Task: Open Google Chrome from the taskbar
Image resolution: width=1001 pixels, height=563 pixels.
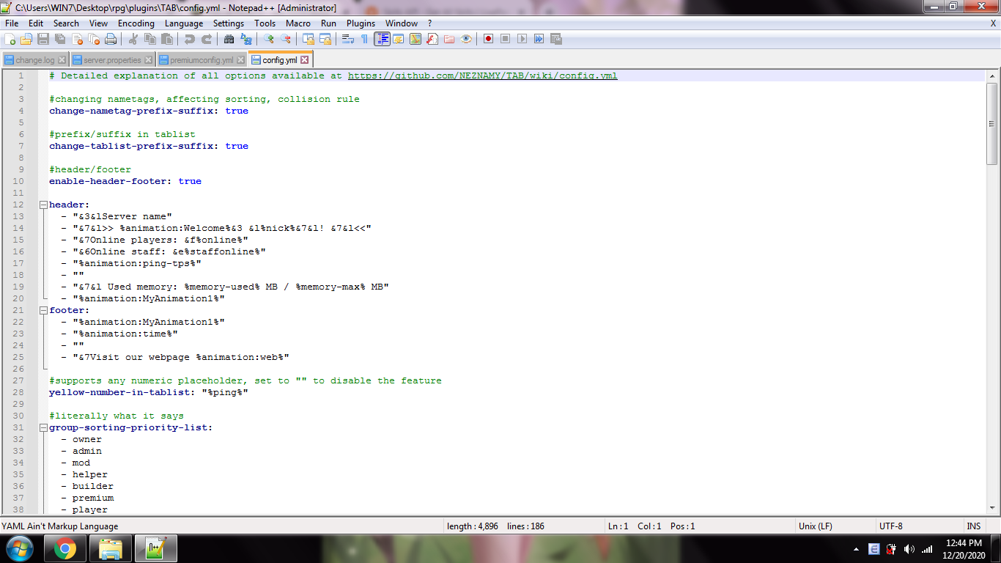Action: click(x=65, y=548)
